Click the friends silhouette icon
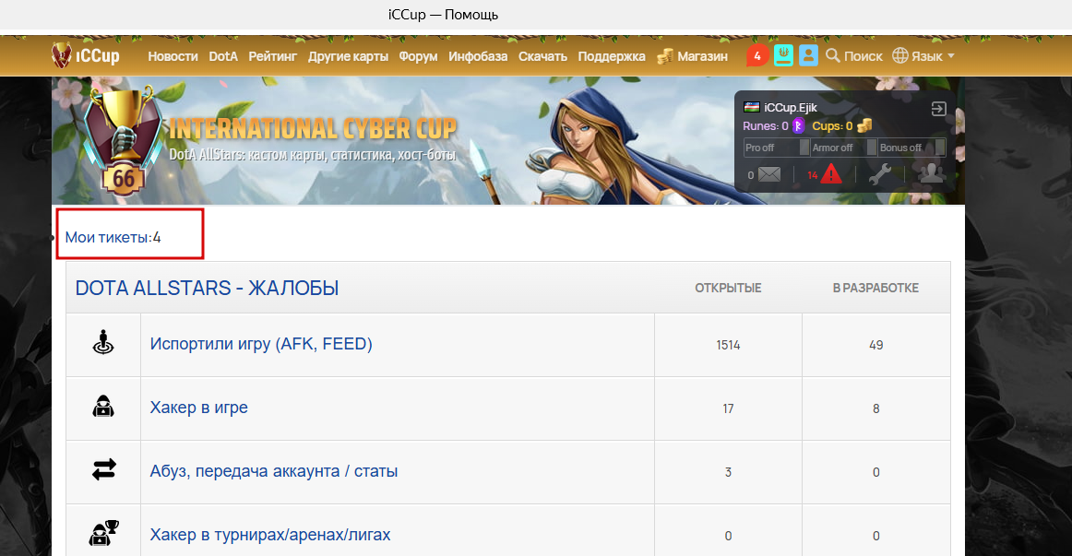 click(931, 173)
